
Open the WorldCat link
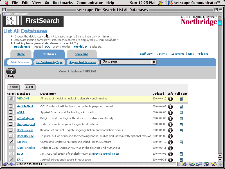81,46
